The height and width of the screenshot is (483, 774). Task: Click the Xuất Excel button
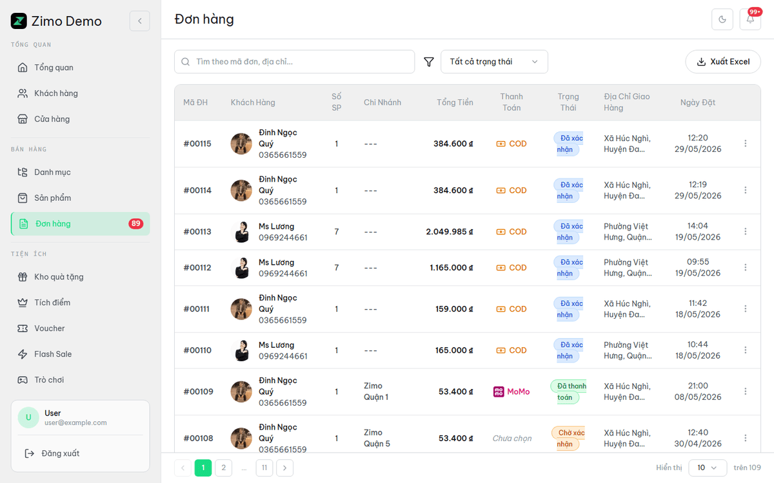[723, 62]
